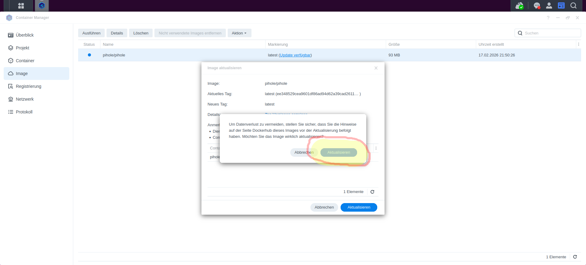Open the Registrierung section
The height and width of the screenshot is (265, 586).
(28, 86)
